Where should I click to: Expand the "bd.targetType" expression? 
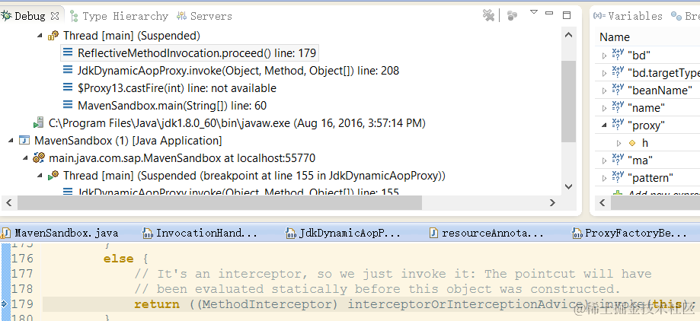(x=604, y=73)
